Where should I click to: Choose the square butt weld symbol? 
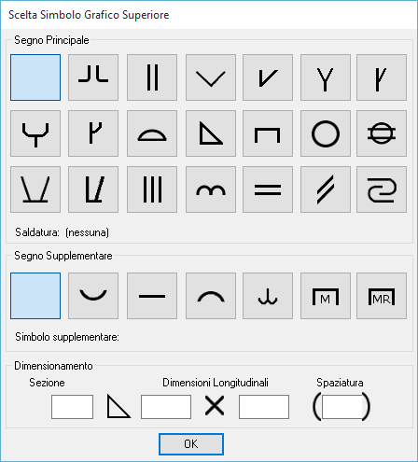[x=152, y=77]
